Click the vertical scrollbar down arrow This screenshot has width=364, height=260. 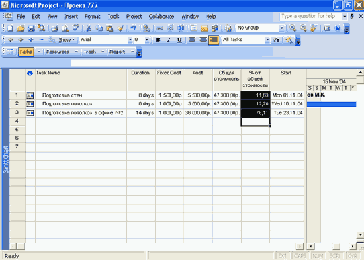click(x=360, y=235)
